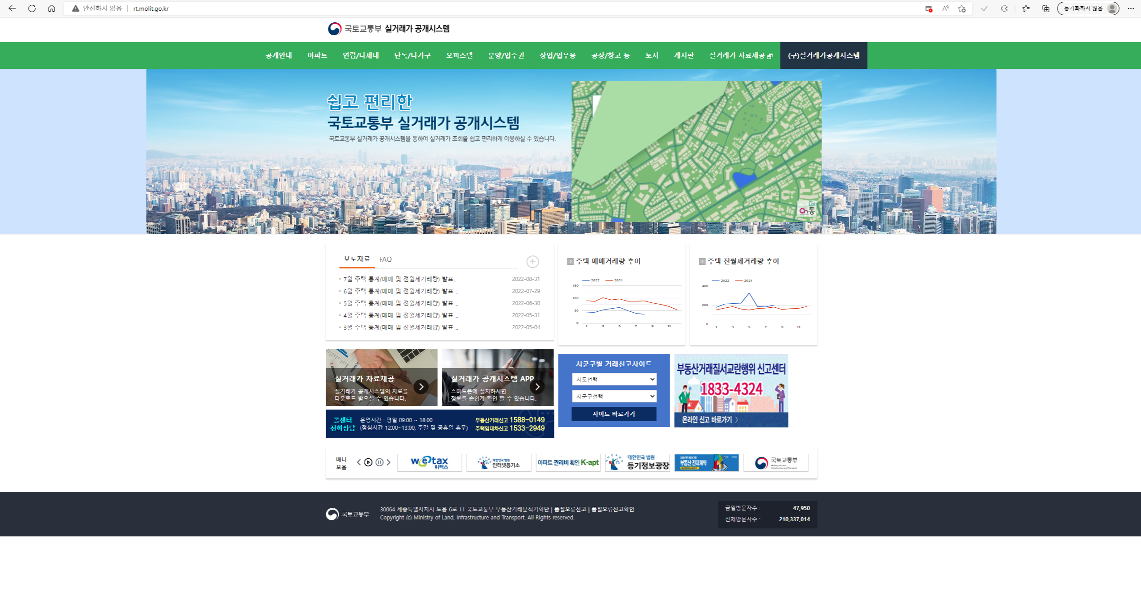
Task: Click the browser address bar showing rt.molit.go.kr
Action: click(151, 8)
